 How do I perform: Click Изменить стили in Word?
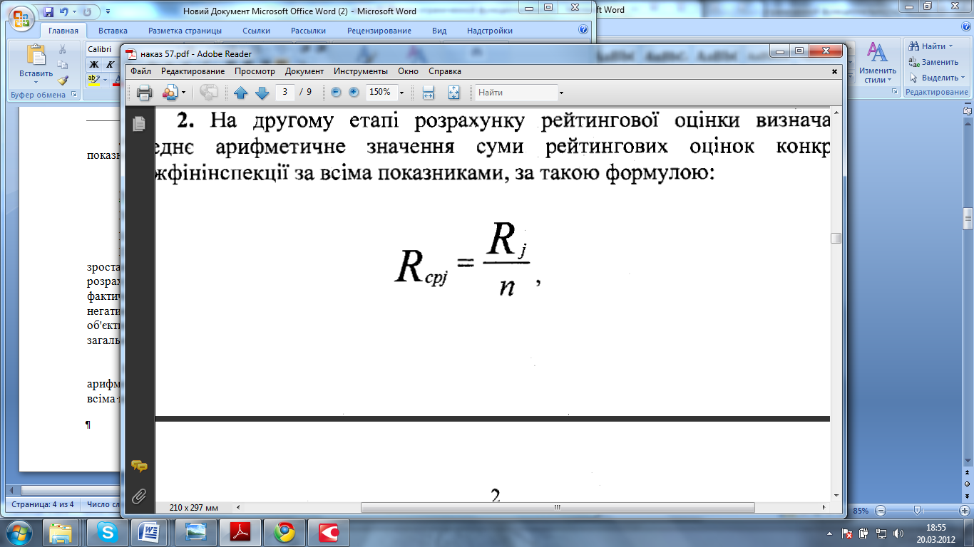click(x=877, y=63)
